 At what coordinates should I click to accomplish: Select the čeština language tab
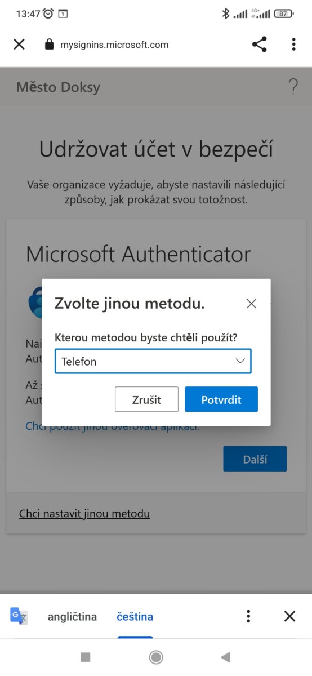(135, 617)
